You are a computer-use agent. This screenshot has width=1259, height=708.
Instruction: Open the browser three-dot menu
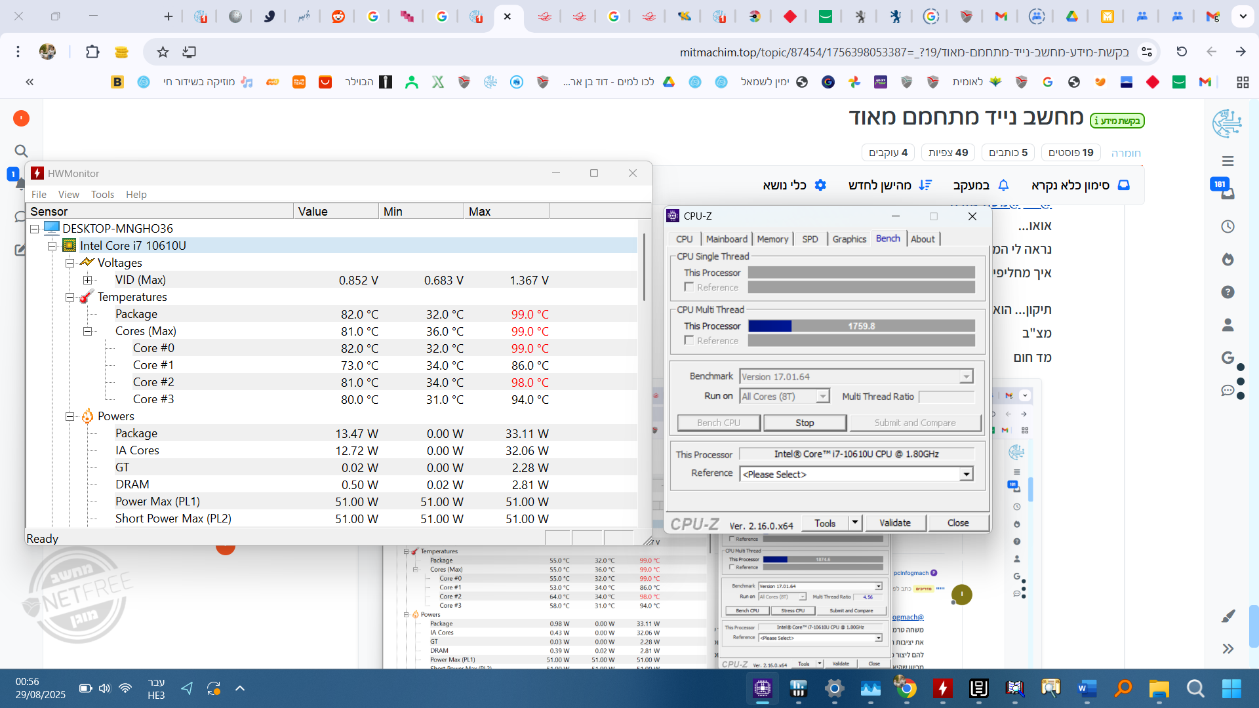[x=18, y=52]
